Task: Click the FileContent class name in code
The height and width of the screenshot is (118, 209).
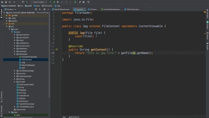Action: coord(111,26)
